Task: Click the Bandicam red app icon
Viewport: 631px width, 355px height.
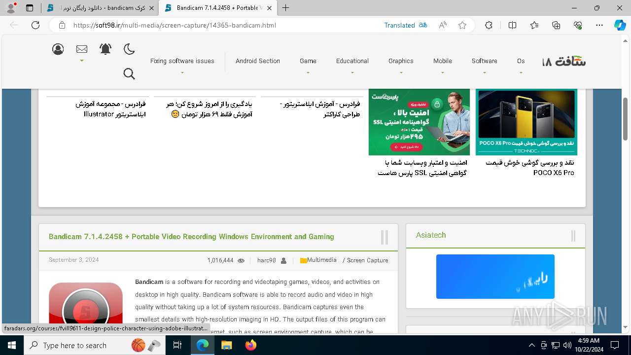Action: coord(86,307)
